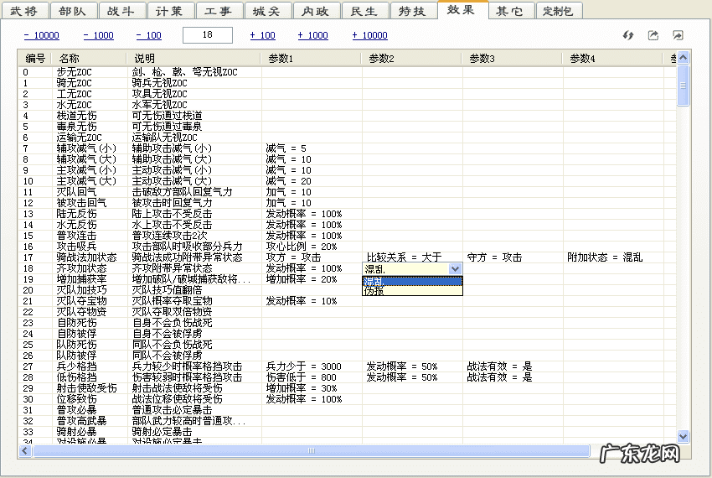The image size is (712, 478).
Task: Go to the 定制包 tab
Action: click(x=559, y=10)
